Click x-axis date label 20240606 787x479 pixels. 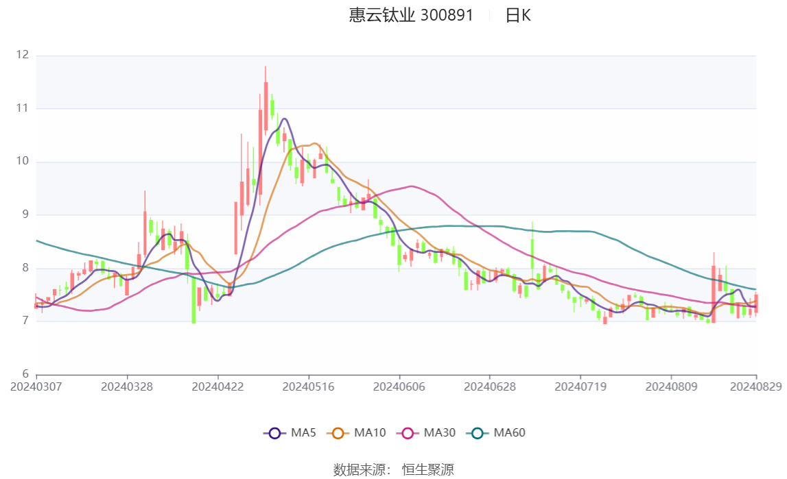(399, 386)
